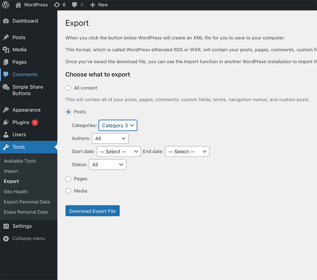This screenshot has height=280, width=317.
Task: Click the WordPress logo in the toolbar
Action: point(5,5)
